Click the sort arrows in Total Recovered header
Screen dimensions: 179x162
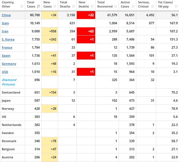115,6
